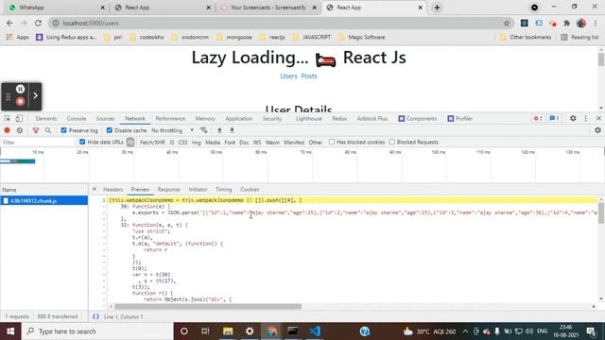This screenshot has width=605, height=340.
Task: Open the Magic Software bookmarks folder
Action: (361, 37)
